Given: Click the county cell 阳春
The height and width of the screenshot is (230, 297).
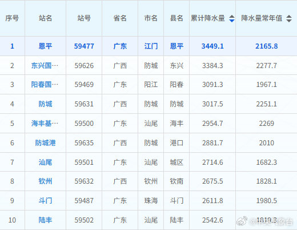Looking at the screenshot, I should pyautogui.click(x=176, y=85).
